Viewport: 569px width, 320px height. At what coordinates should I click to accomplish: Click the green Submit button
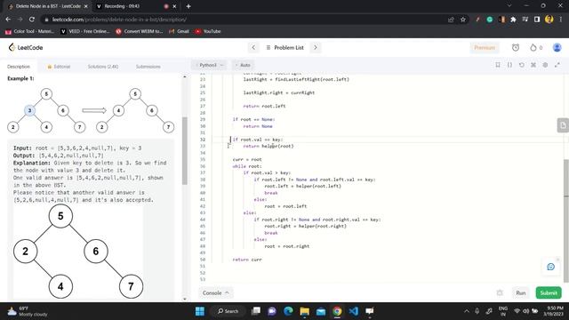click(x=549, y=292)
